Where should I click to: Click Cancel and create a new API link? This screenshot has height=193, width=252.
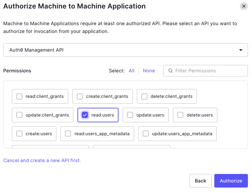(x=42, y=160)
